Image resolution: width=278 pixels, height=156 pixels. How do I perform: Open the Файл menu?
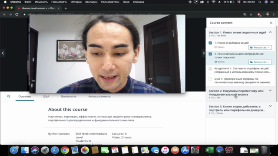[x=28, y=2]
